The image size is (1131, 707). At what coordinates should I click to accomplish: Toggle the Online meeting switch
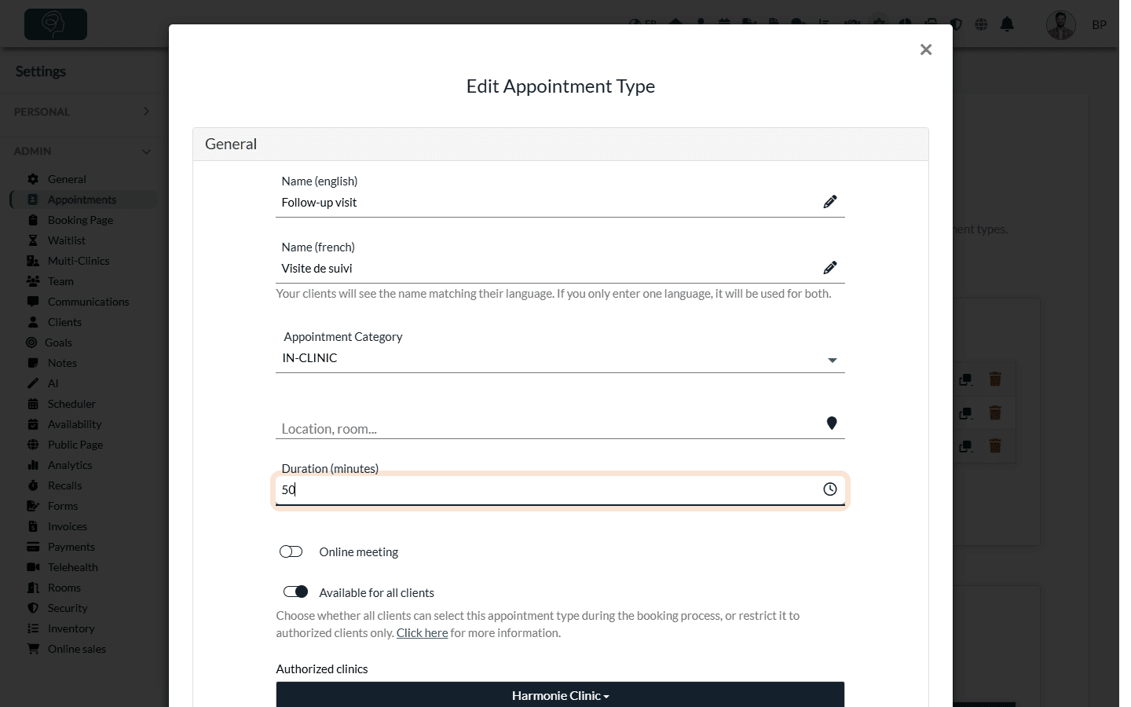(291, 551)
